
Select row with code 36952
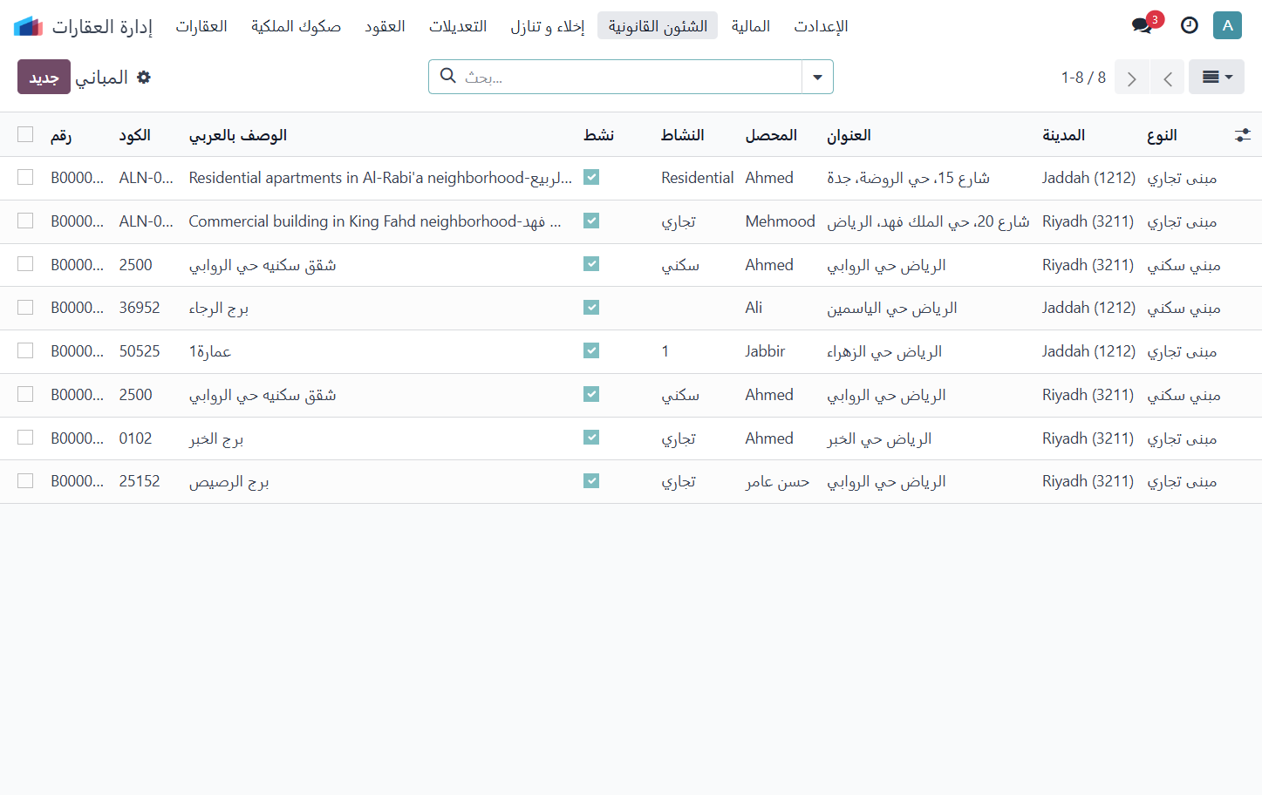point(25,308)
